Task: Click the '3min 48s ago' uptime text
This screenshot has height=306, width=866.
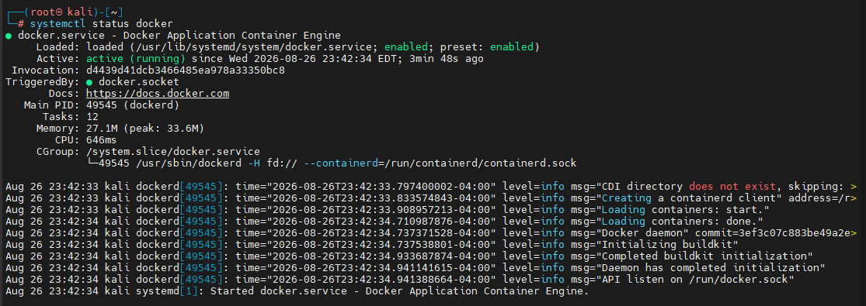Action: pos(447,58)
